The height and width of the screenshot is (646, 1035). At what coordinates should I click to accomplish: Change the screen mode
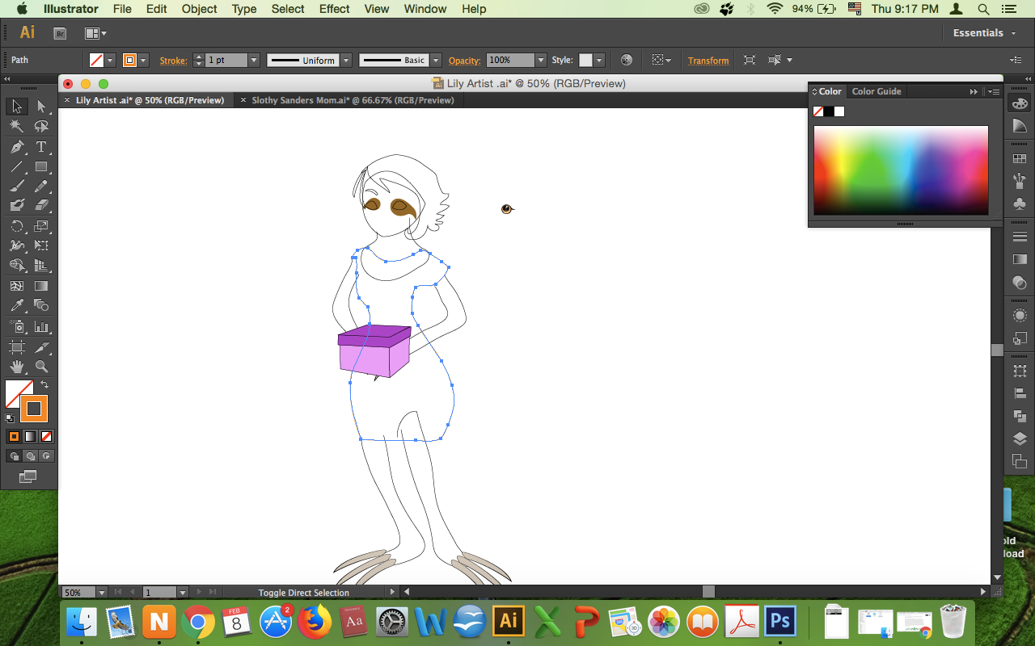pyautogui.click(x=28, y=477)
